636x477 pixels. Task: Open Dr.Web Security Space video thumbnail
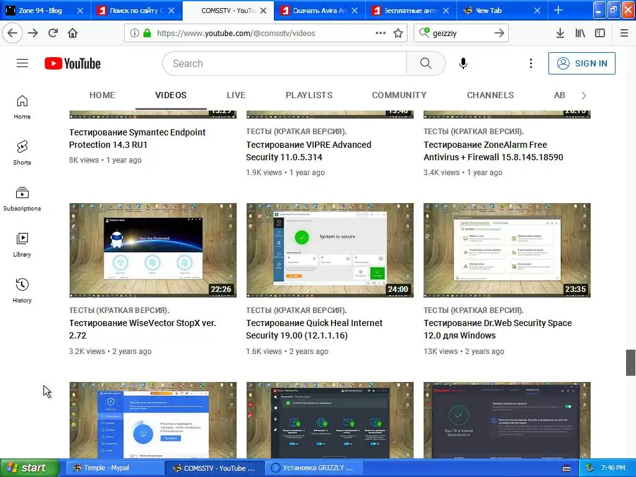pyautogui.click(x=507, y=250)
